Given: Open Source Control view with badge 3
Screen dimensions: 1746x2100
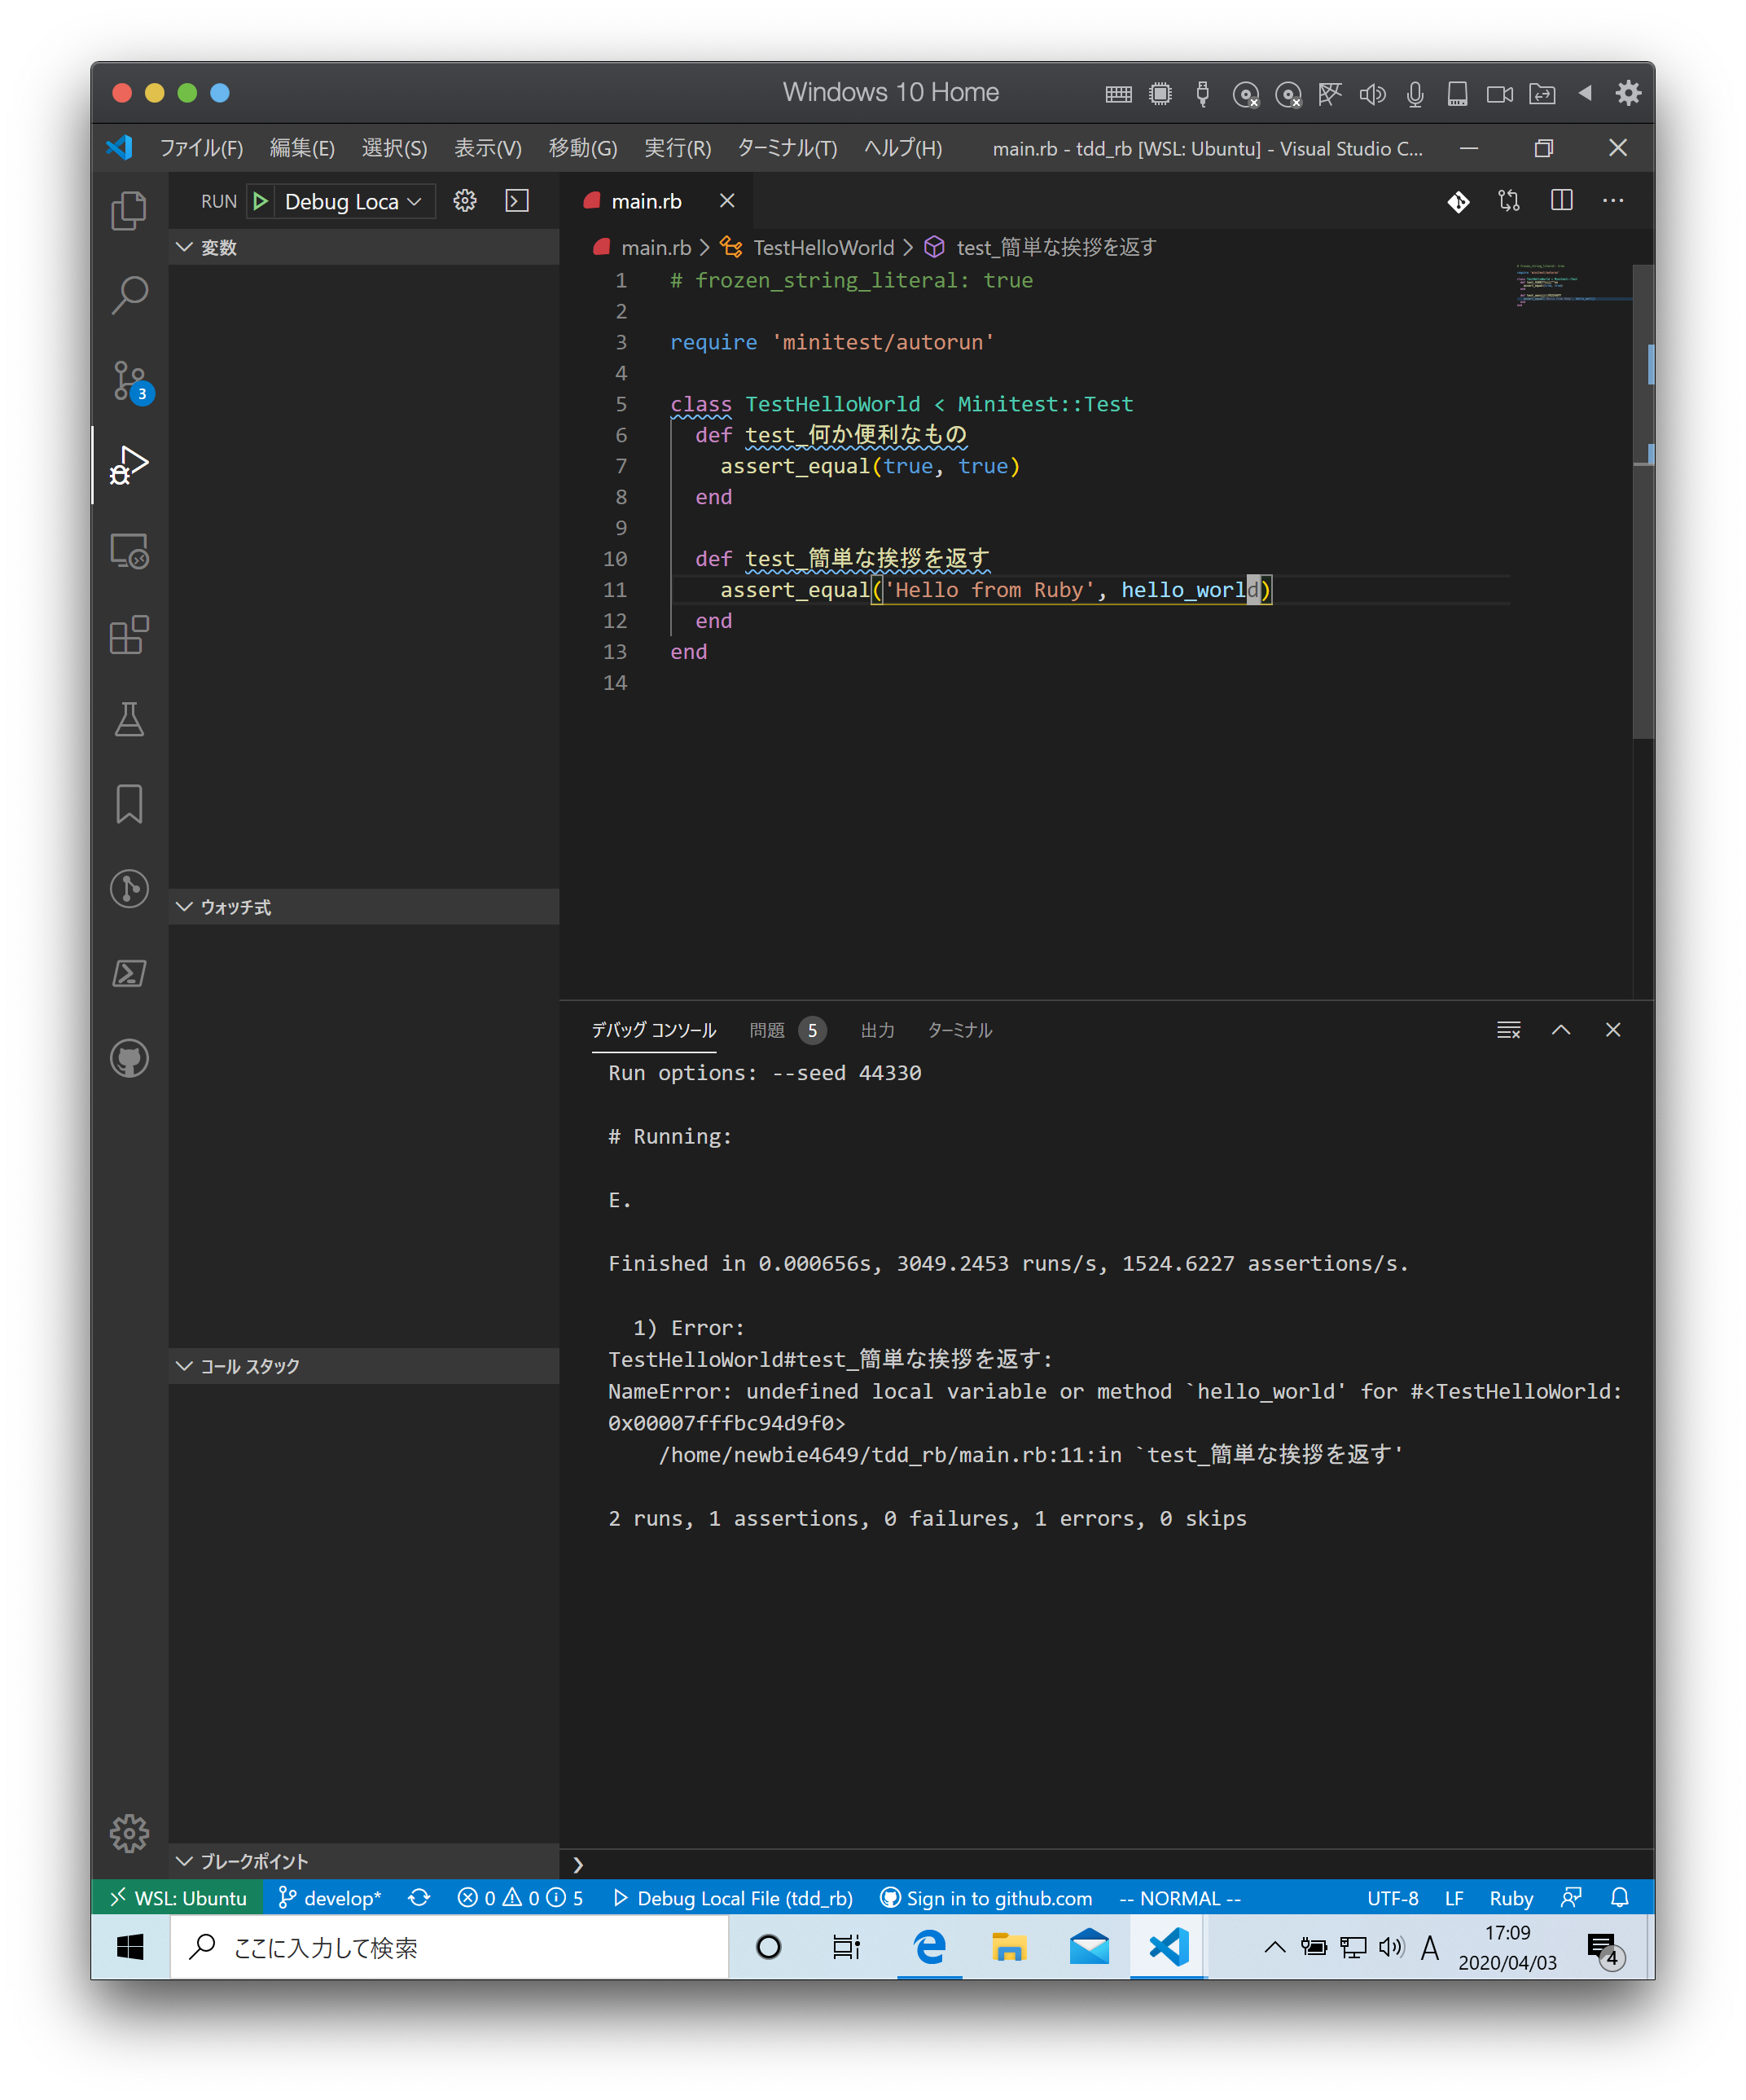Looking at the screenshot, I should point(129,380).
